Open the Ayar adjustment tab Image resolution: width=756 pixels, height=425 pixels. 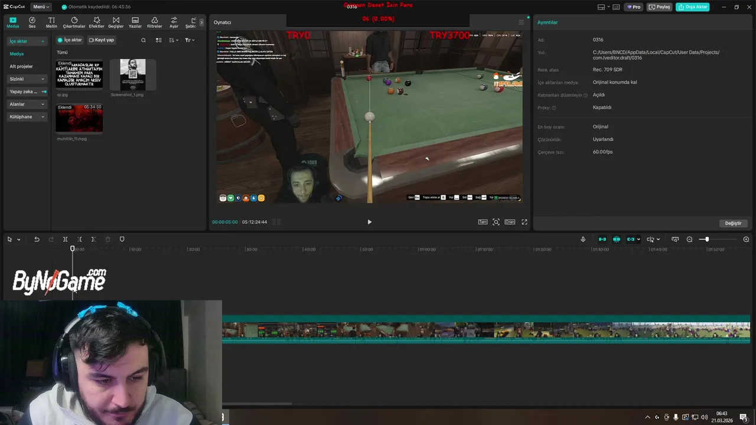(x=174, y=22)
